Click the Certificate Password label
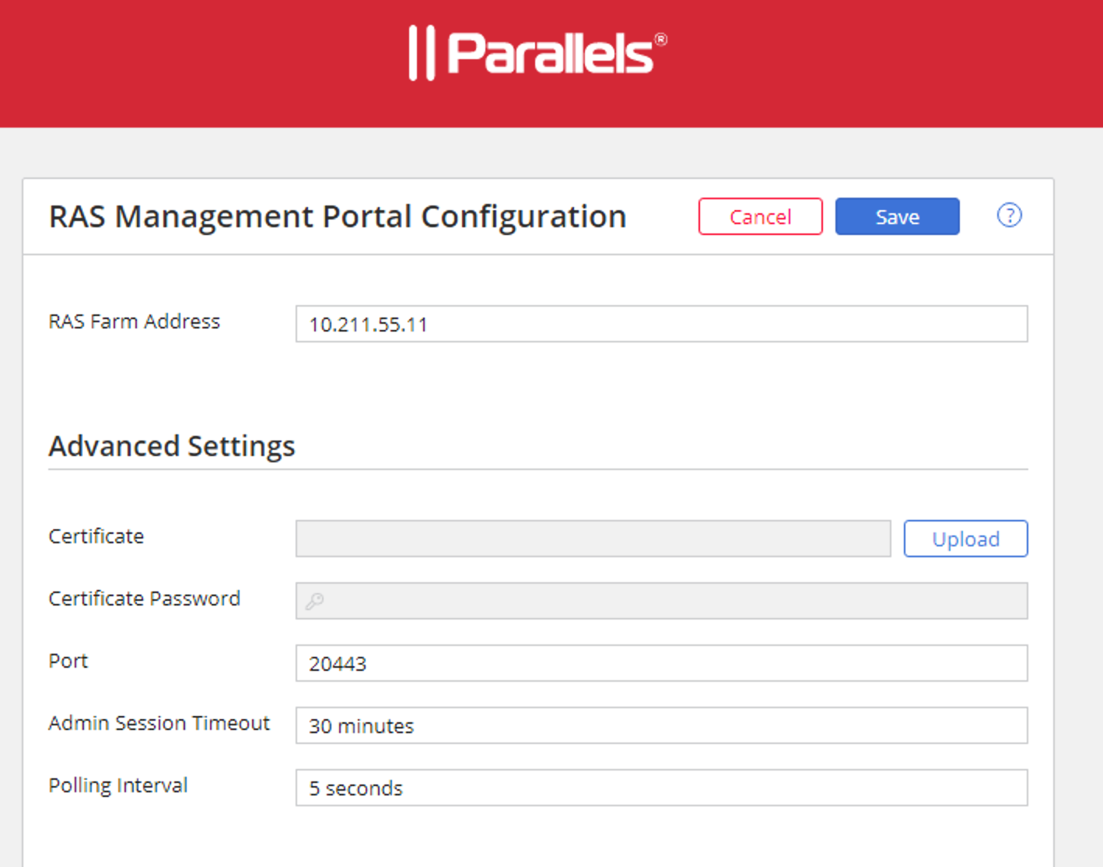The height and width of the screenshot is (867, 1103). 144,598
